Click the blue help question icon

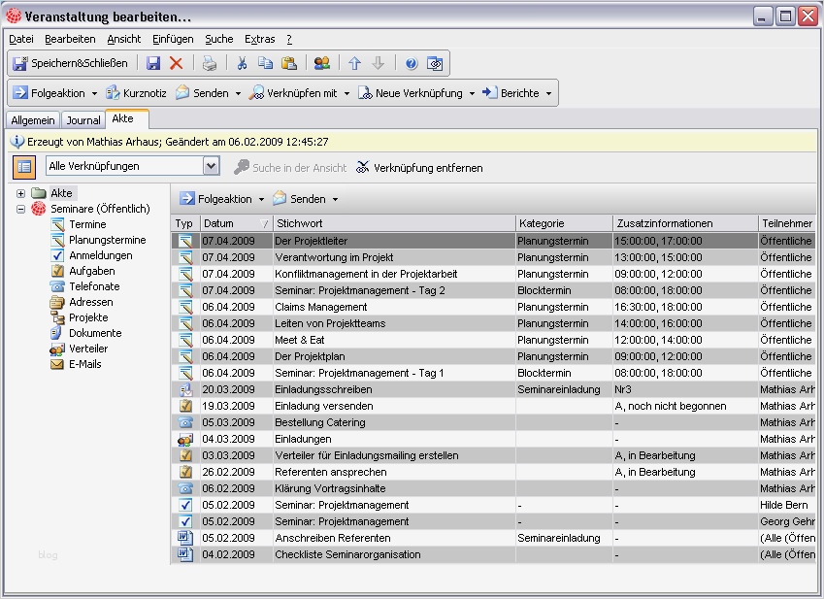(411, 63)
